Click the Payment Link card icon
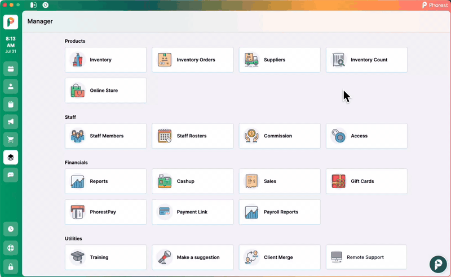The width and height of the screenshot is (451, 277). click(x=165, y=212)
